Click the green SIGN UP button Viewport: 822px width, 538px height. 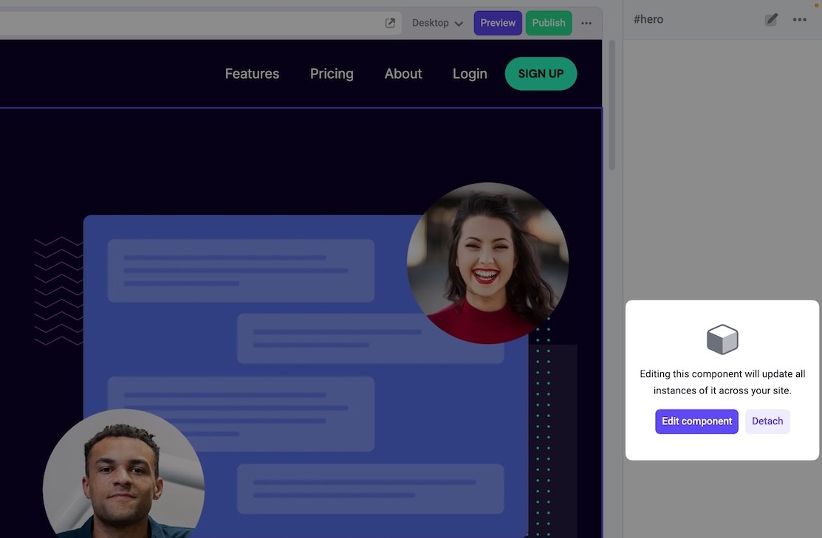pyautogui.click(x=541, y=74)
